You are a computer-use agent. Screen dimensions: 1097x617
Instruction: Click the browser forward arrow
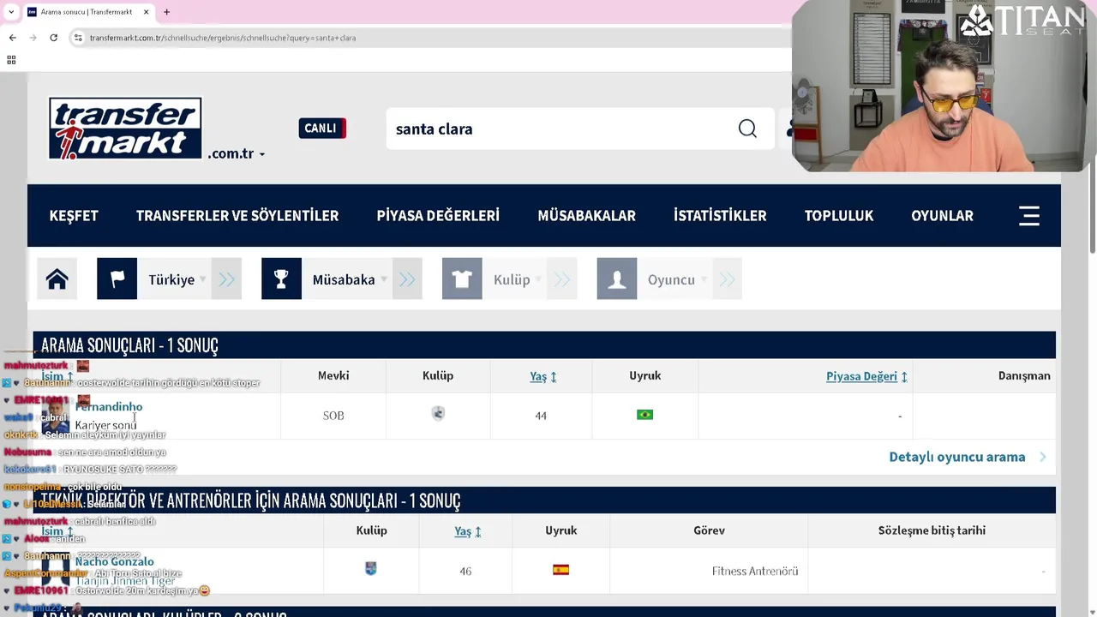tap(33, 38)
